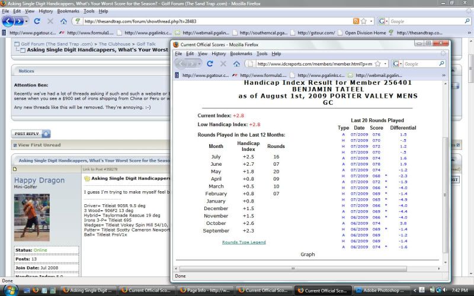Bookmark the page with the star icon
The height and width of the screenshot is (296, 474).
click(363, 21)
